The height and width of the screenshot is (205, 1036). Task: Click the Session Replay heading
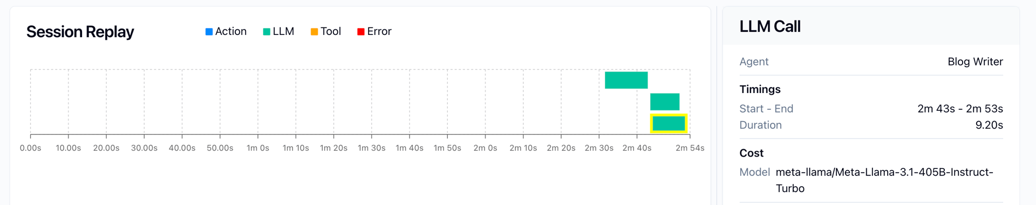tap(80, 32)
